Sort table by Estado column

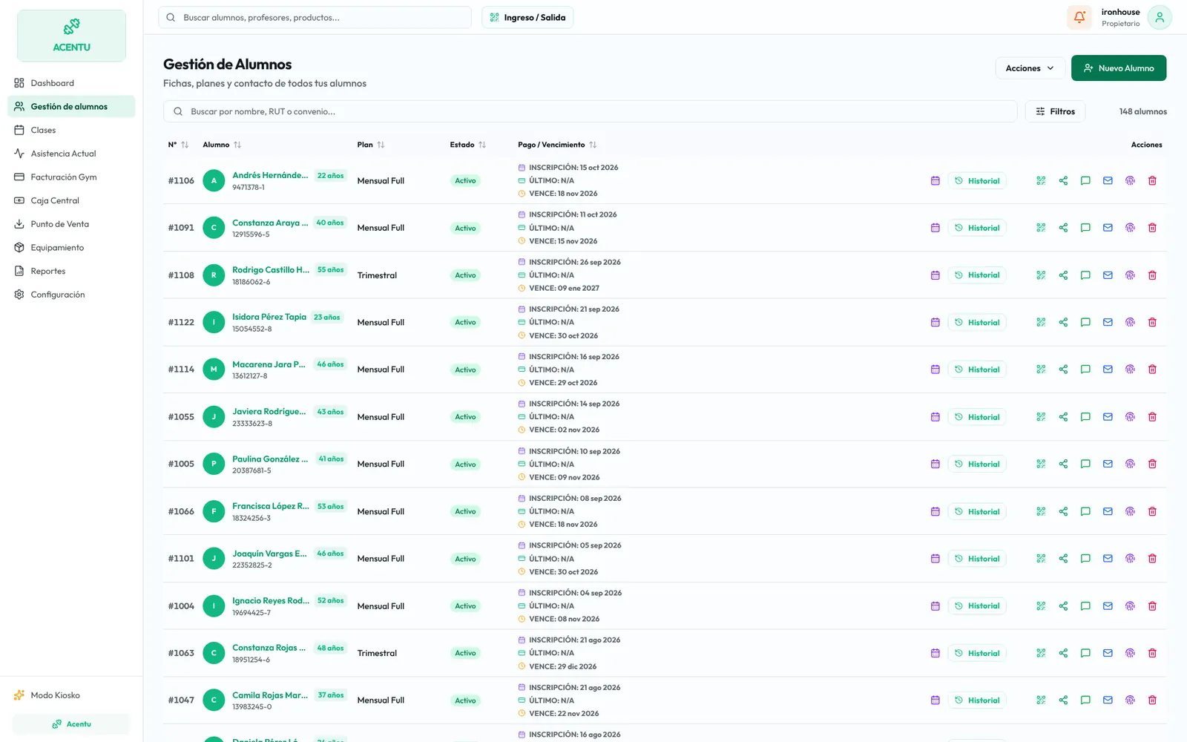468,145
